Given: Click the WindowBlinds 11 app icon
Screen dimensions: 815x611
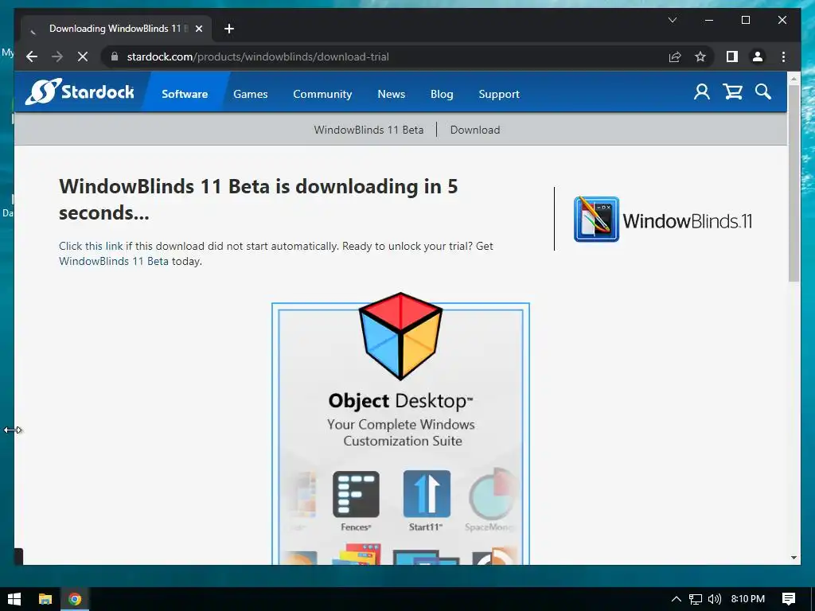Looking at the screenshot, I should pos(596,219).
